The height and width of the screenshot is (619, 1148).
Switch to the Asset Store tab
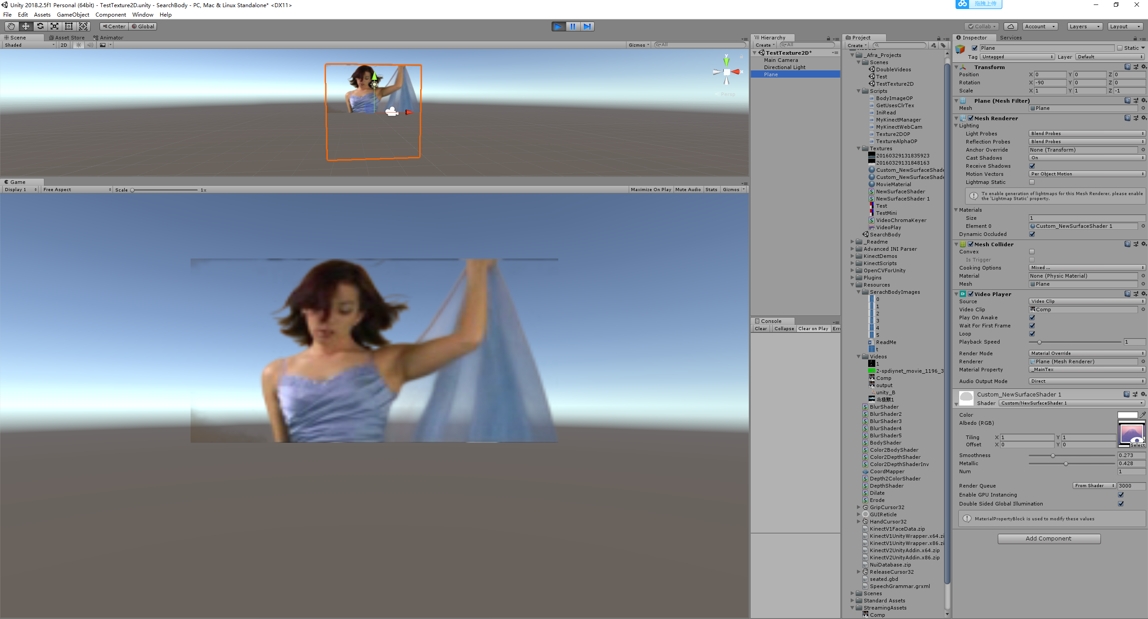pyautogui.click(x=67, y=38)
